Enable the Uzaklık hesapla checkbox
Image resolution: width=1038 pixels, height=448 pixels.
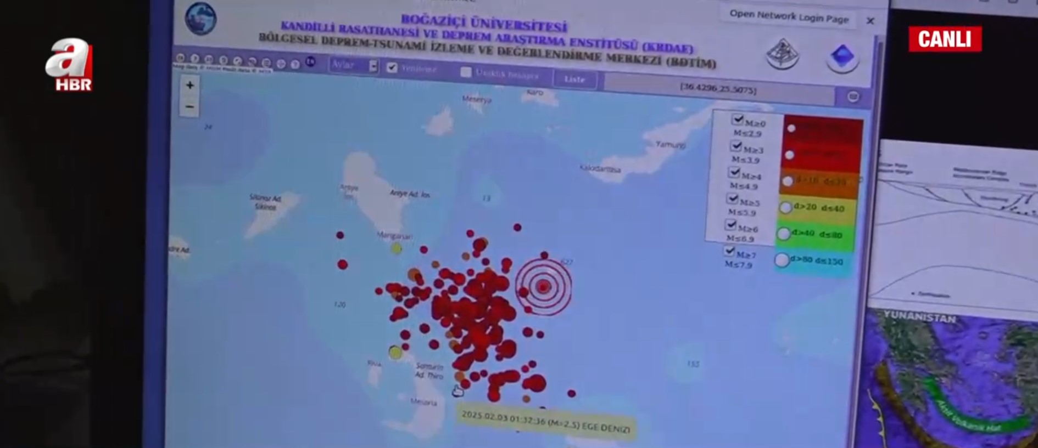tap(466, 72)
